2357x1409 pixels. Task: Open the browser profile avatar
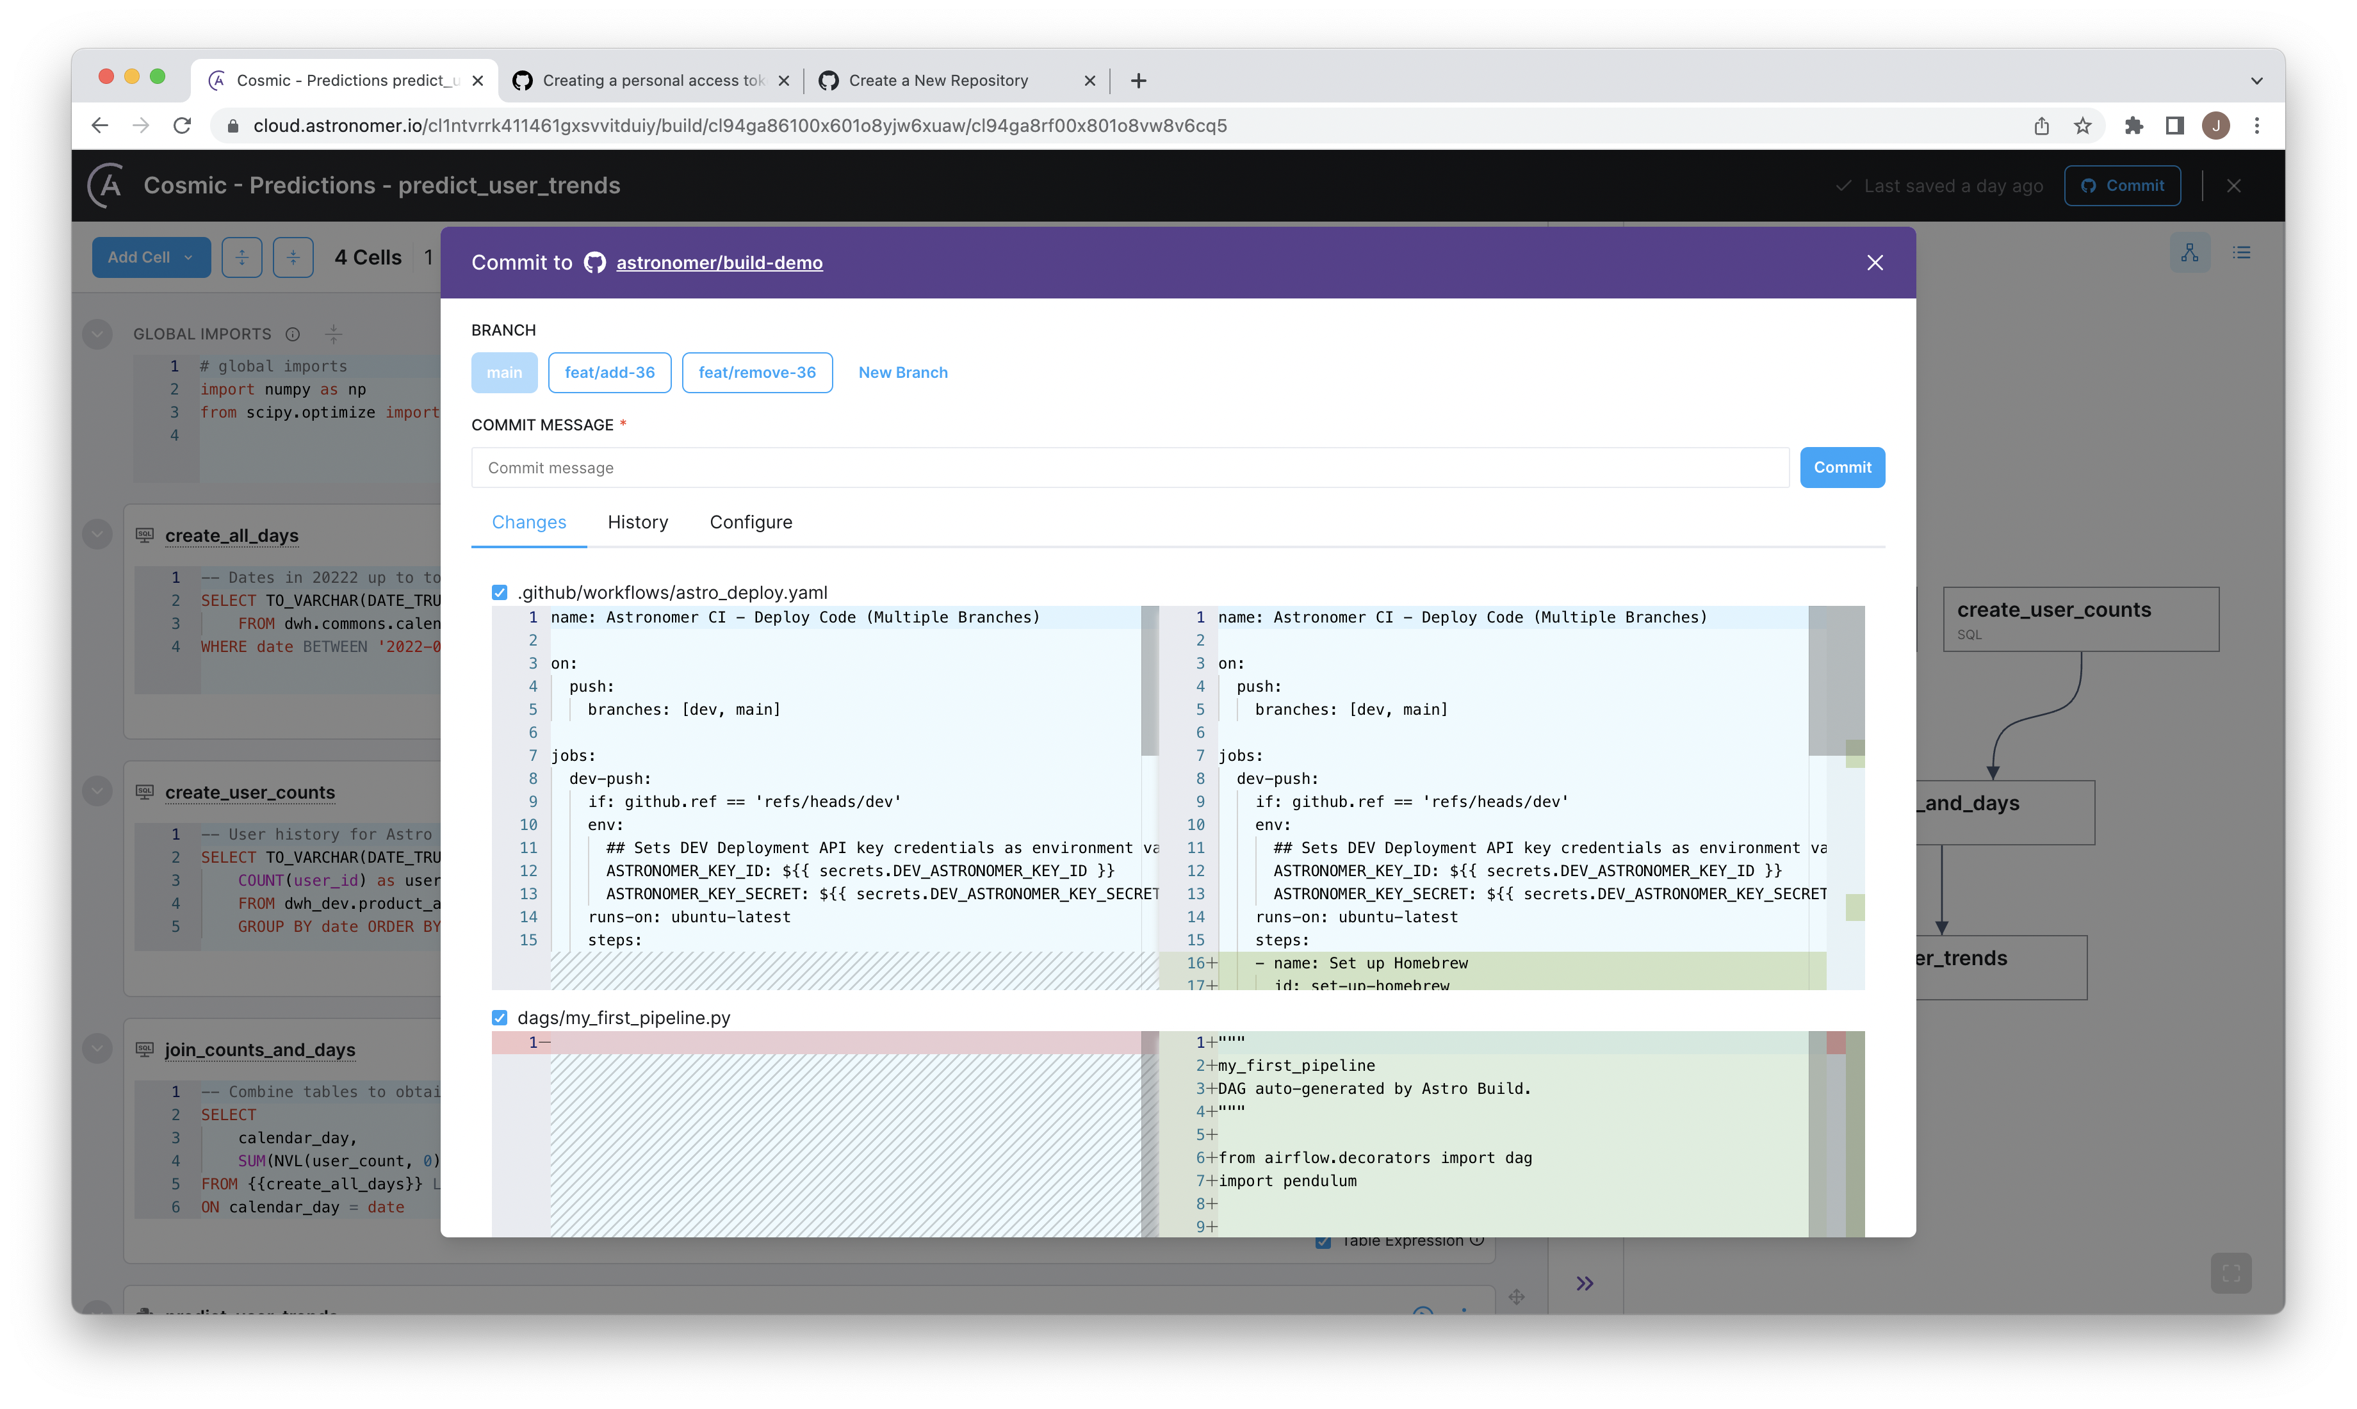click(2215, 126)
